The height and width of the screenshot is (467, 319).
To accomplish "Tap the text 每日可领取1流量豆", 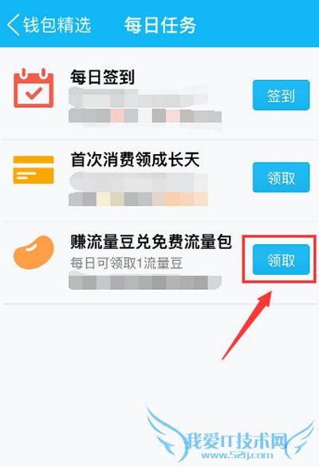I will click(127, 263).
